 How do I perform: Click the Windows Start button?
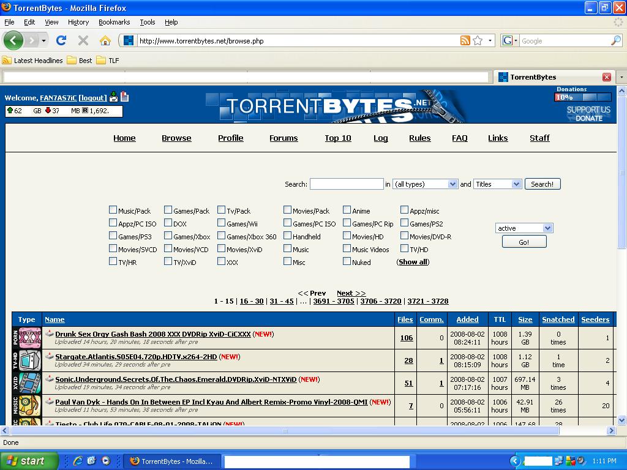click(29, 461)
